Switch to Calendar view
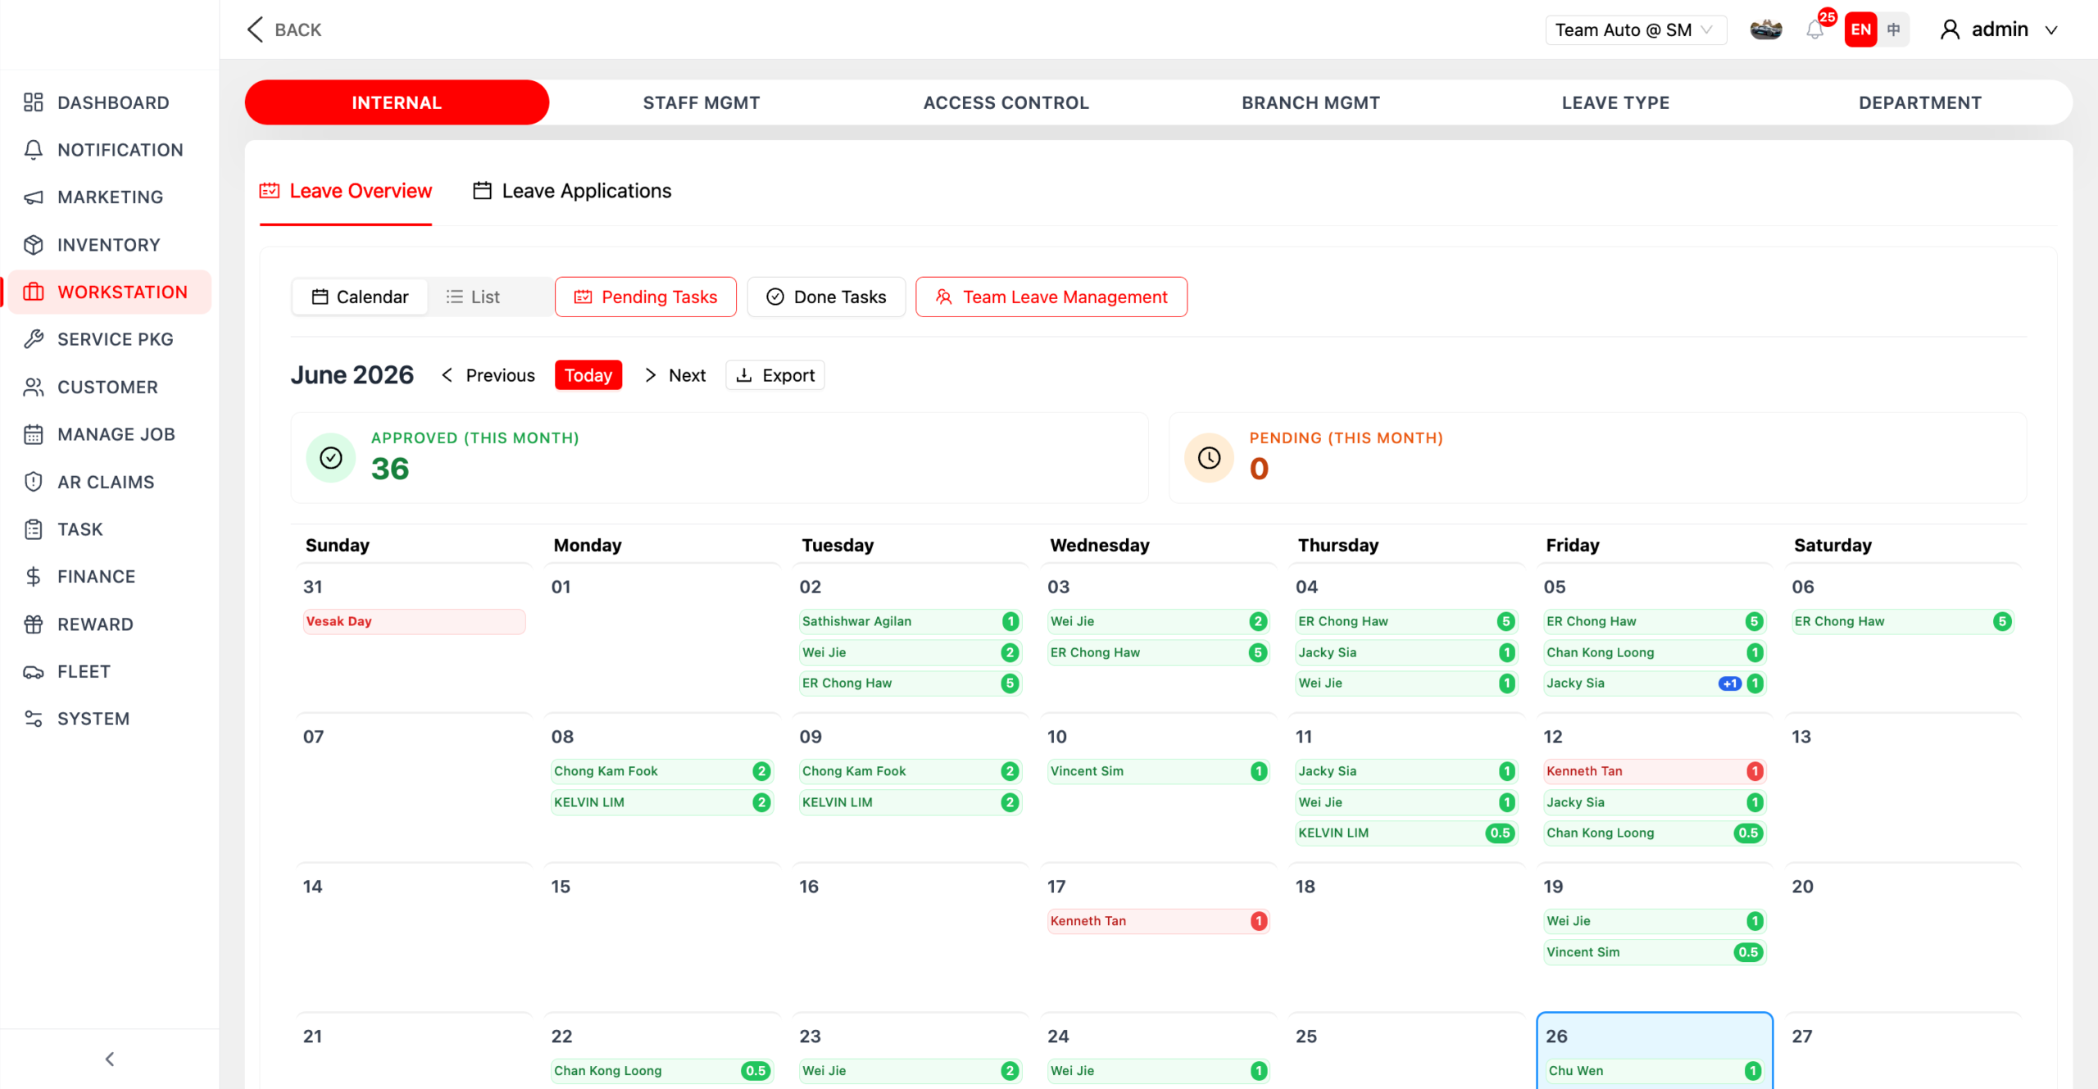The width and height of the screenshot is (2098, 1089). coord(360,297)
